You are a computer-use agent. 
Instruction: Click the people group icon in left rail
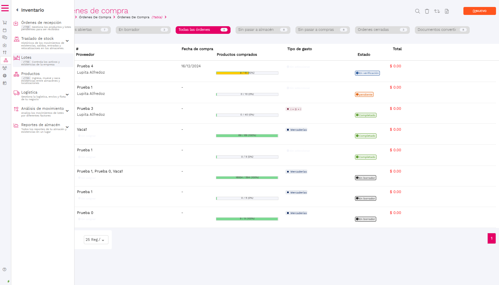[5, 68]
